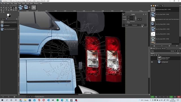Open the Colors menu

point(23,3)
